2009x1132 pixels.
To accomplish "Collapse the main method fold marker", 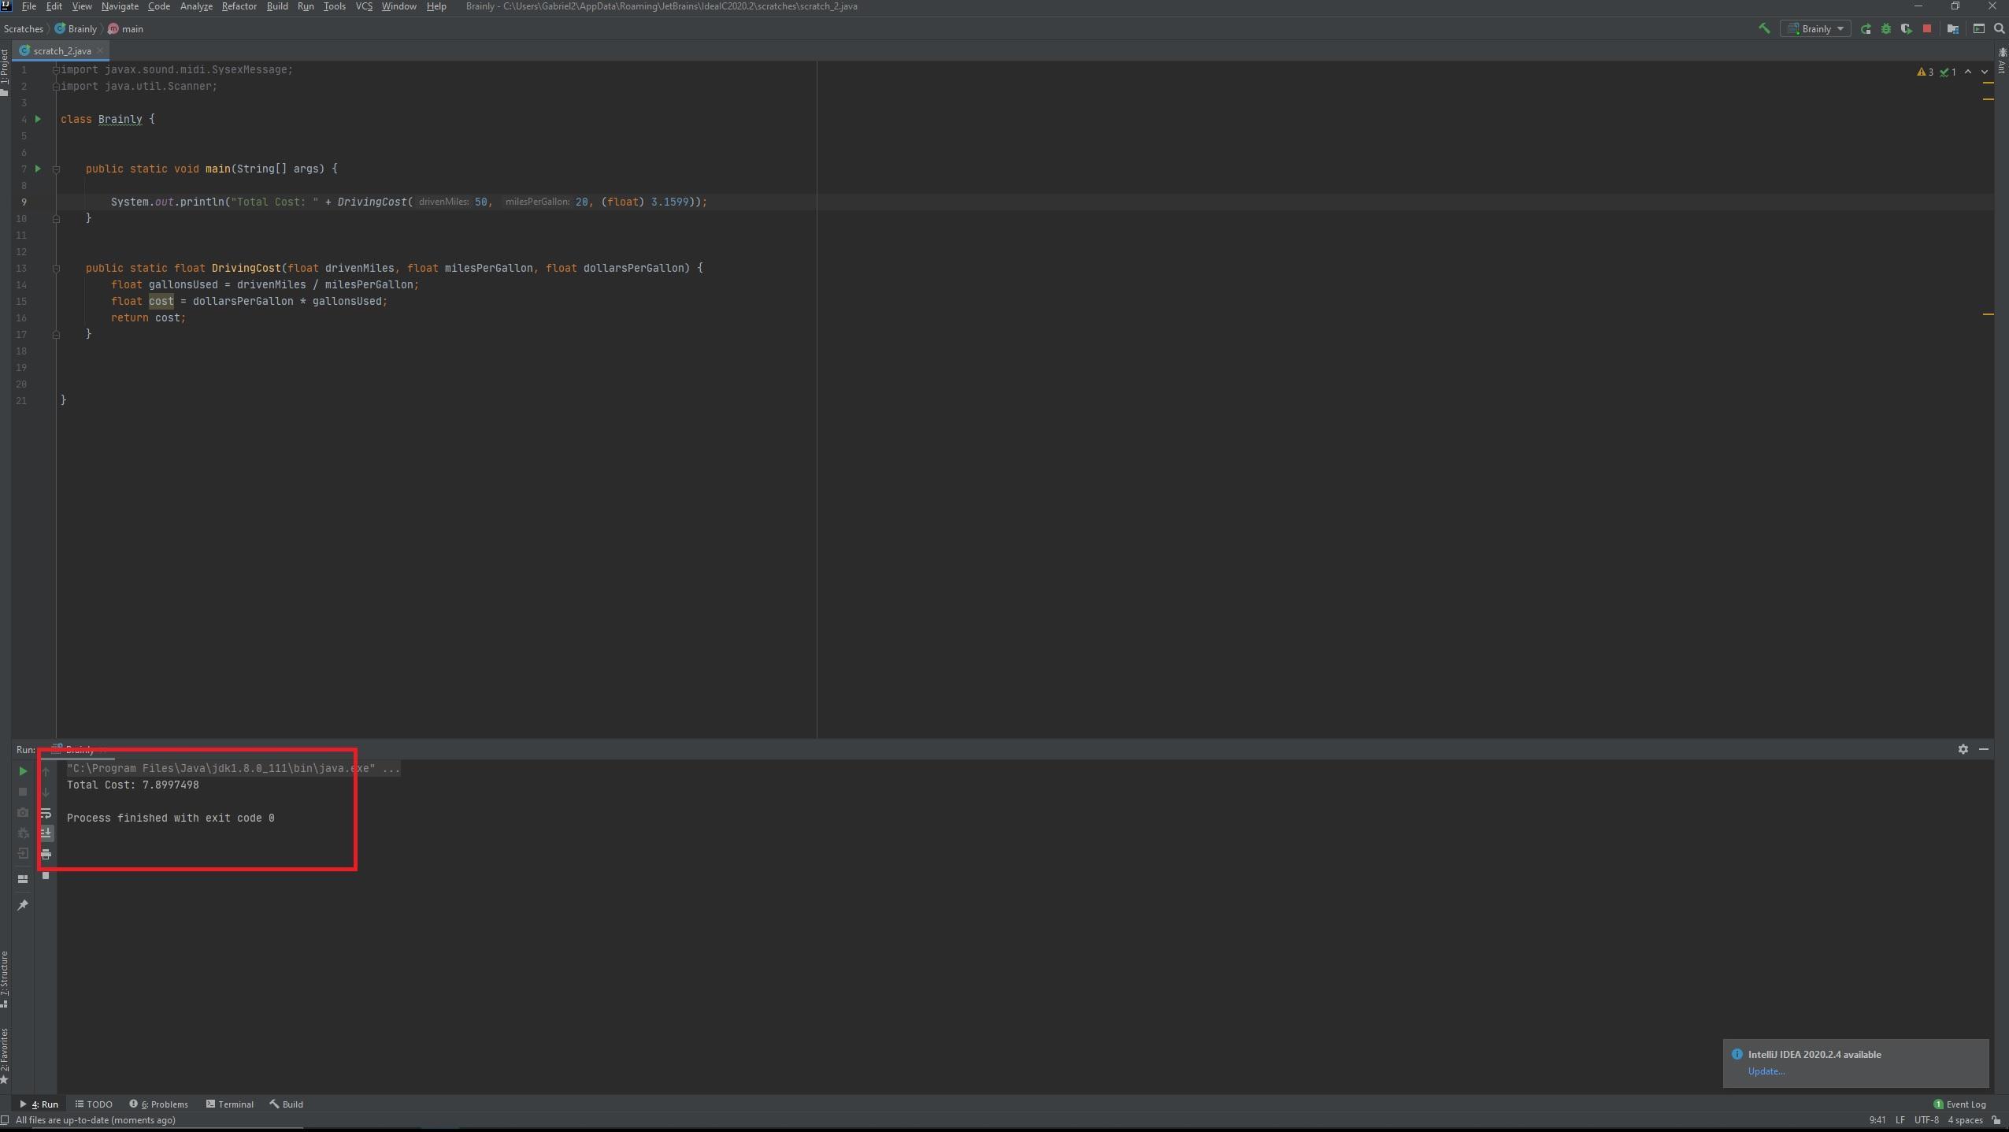I will coord(56,169).
